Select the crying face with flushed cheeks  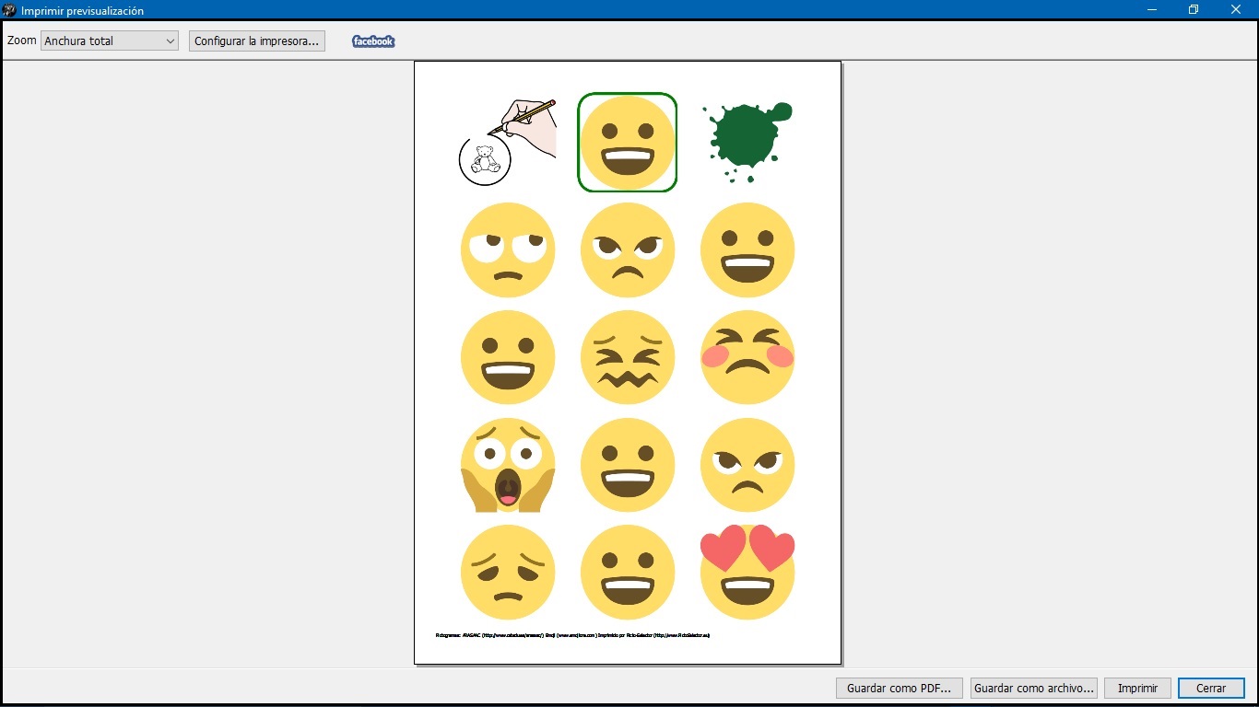pyautogui.click(x=747, y=357)
